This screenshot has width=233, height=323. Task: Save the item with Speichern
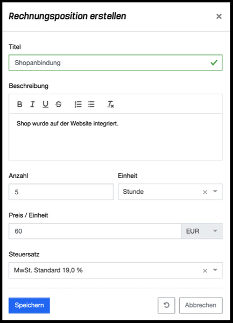29,305
